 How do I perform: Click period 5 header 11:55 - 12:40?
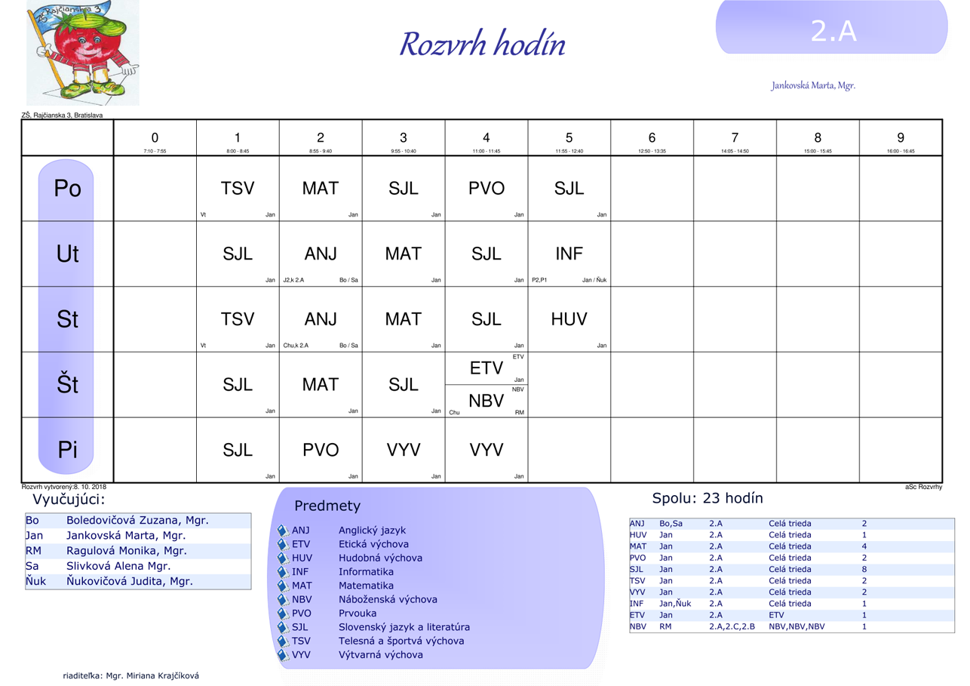[x=569, y=138]
